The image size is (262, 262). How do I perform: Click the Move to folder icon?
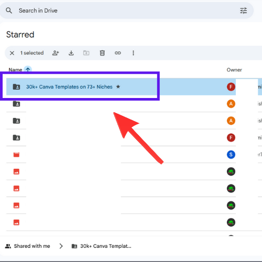(86, 53)
